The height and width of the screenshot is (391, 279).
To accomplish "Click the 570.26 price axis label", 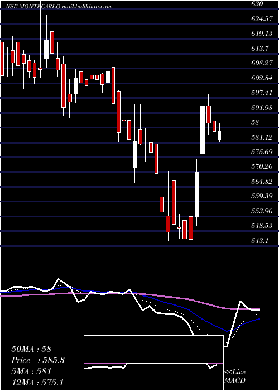I will point(262,166).
